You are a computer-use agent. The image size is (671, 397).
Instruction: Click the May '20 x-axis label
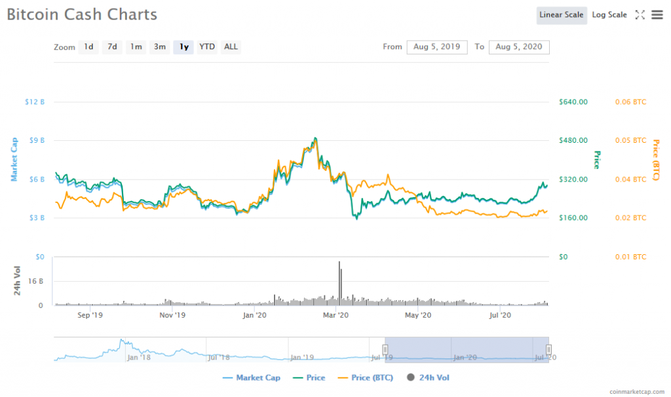pos(418,315)
